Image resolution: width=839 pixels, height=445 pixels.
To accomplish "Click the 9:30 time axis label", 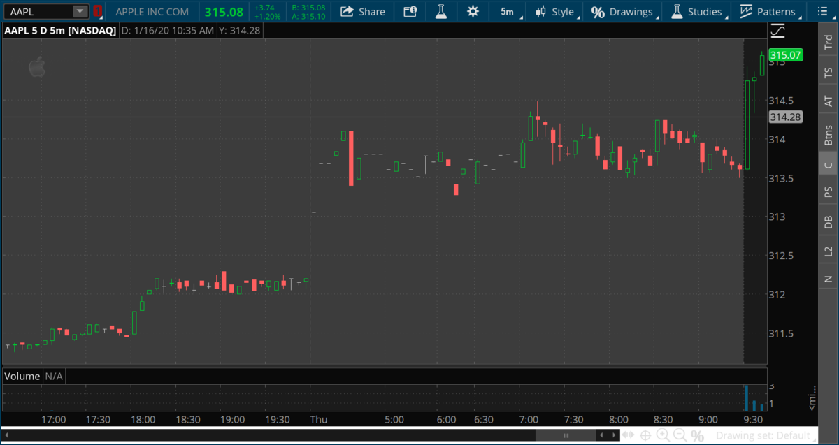I will pos(752,419).
